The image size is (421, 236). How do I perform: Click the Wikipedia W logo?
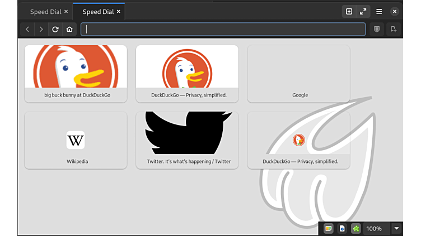click(x=76, y=140)
